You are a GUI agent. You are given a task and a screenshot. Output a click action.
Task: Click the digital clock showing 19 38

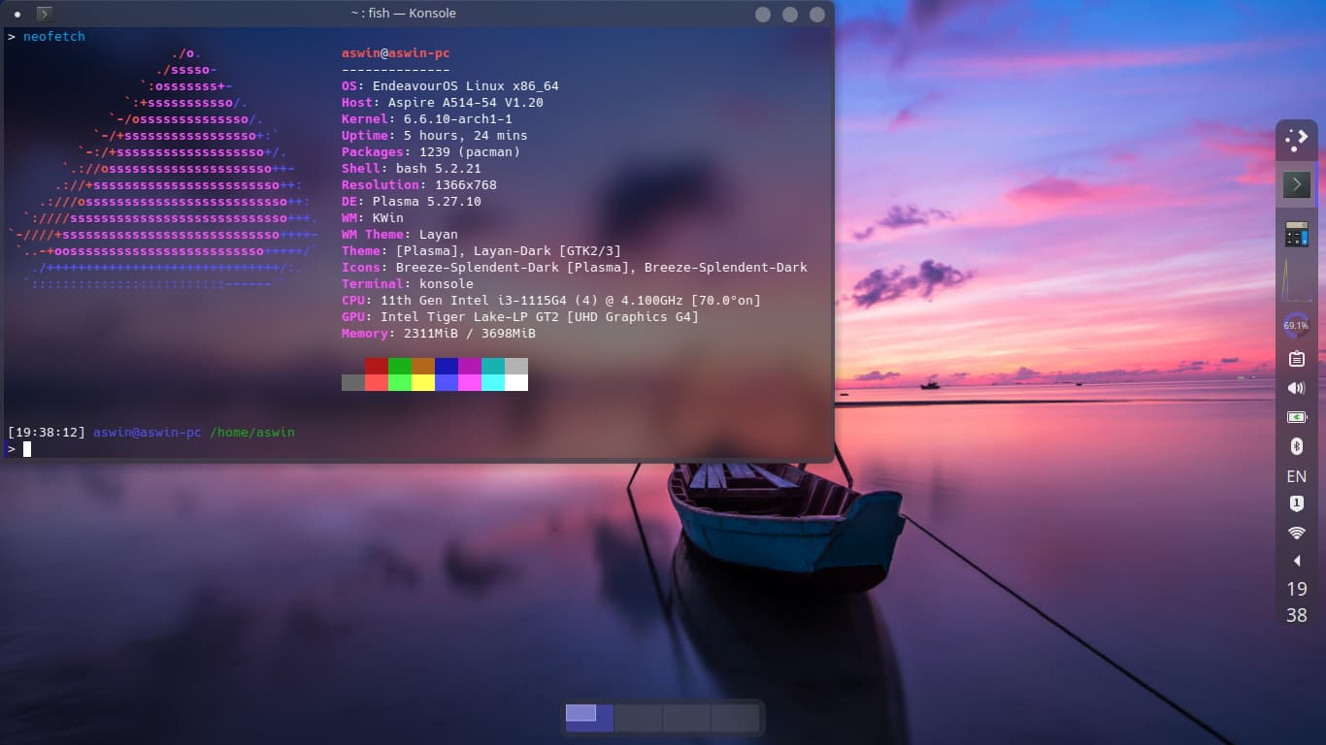1296,601
